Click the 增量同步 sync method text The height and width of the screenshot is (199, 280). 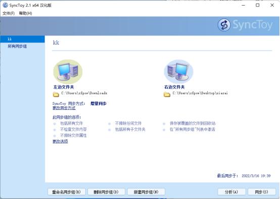pyautogui.click(x=99, y=103)
